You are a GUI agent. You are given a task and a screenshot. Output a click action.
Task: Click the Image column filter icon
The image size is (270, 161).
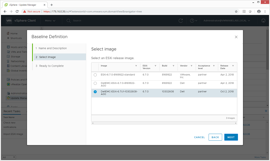click(136, 66)
